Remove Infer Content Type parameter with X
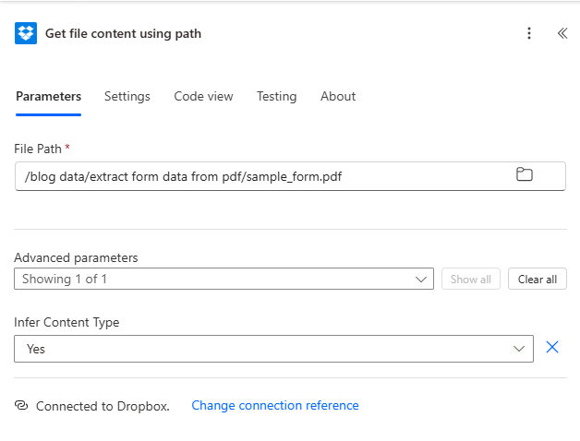 (x=552, y=347)
